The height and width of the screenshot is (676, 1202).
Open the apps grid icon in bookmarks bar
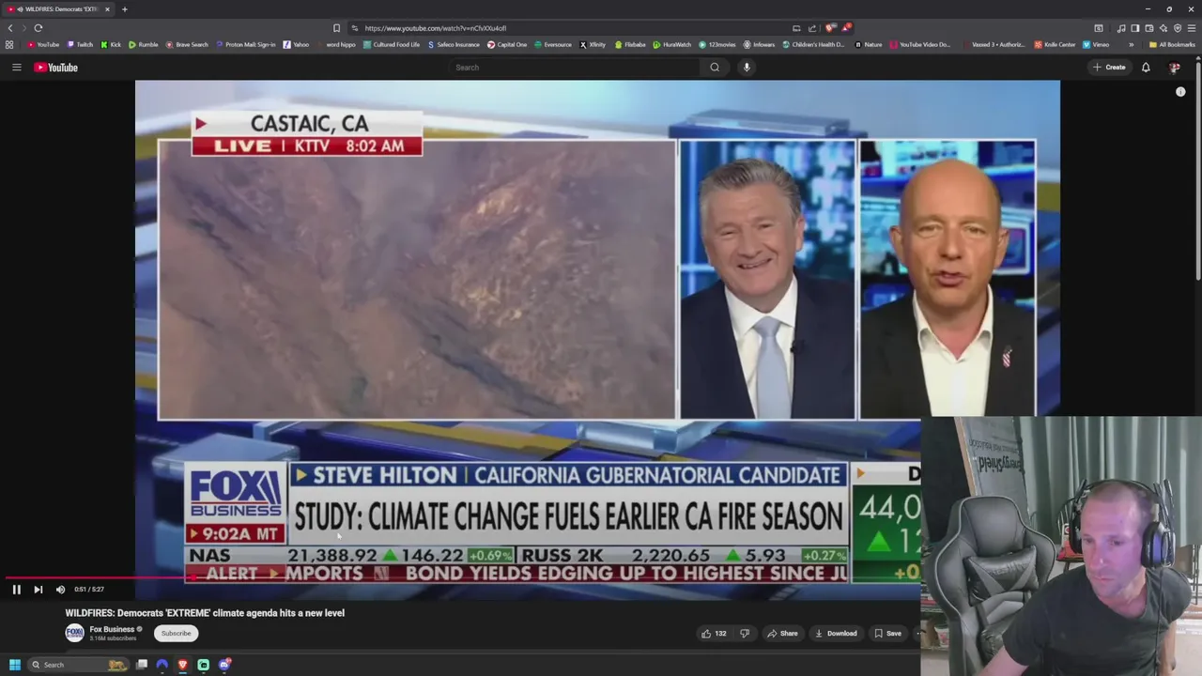[x=9, y=44]
